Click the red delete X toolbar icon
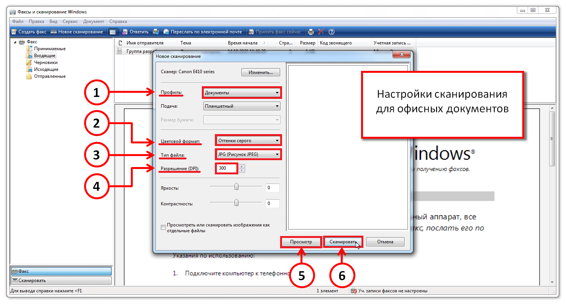The height and width of the screenshot is (305, 566). pyautogui.click(x=321, y=32)
